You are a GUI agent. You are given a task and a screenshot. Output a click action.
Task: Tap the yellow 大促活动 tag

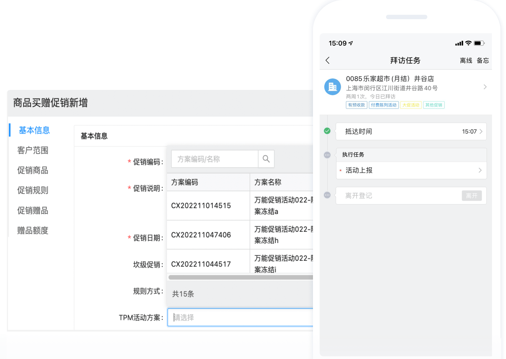click(411, 105)
